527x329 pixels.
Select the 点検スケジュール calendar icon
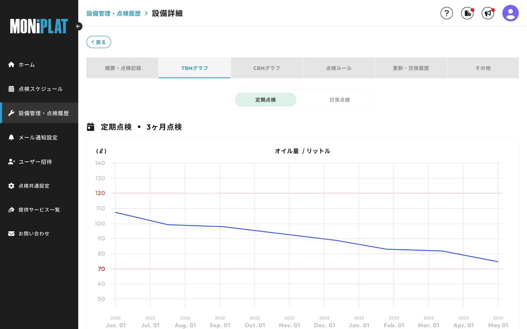(x=11, y=89)
